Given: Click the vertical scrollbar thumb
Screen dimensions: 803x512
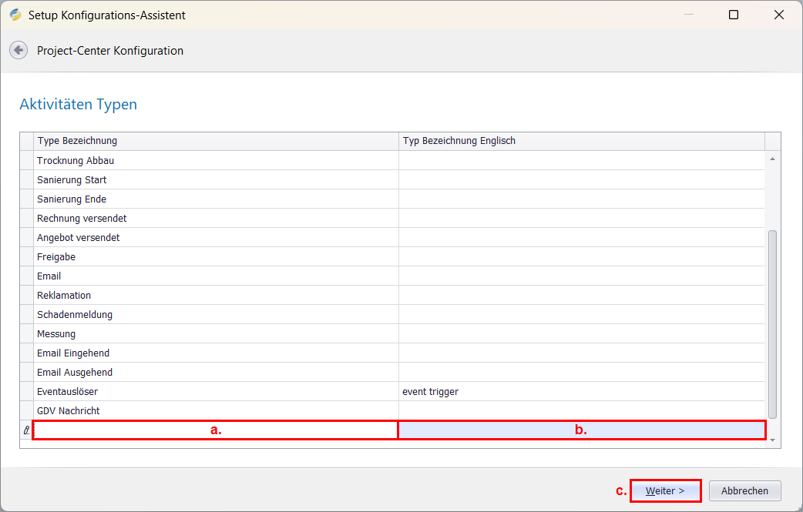Looking at the screenshot, I should (x=772, y=323).
